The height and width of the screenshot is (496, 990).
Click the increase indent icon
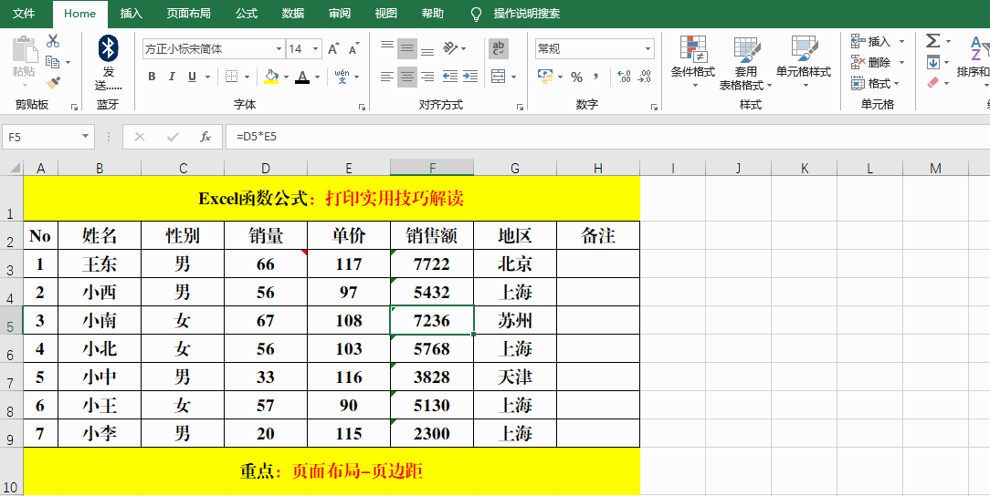[470, 77]
